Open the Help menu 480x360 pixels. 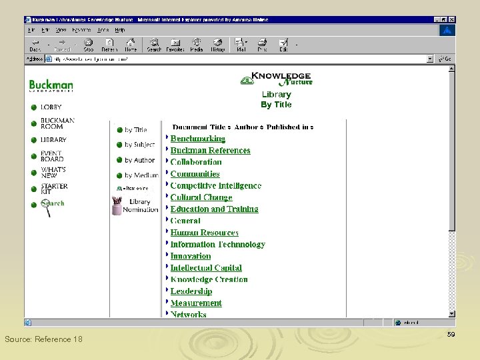120,30
